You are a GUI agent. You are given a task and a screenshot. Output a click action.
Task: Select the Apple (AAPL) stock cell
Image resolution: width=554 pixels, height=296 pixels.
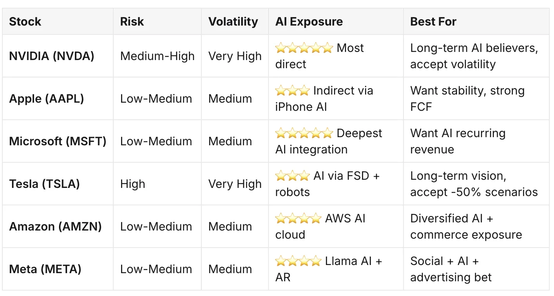pos(47,99)
